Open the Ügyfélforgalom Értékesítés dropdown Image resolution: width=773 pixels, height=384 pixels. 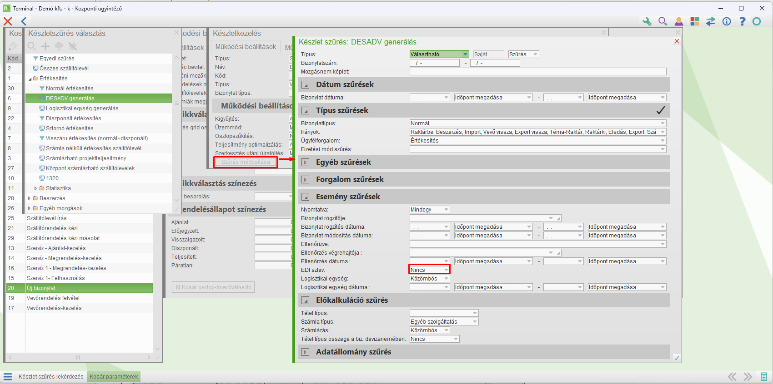point(663,141)
